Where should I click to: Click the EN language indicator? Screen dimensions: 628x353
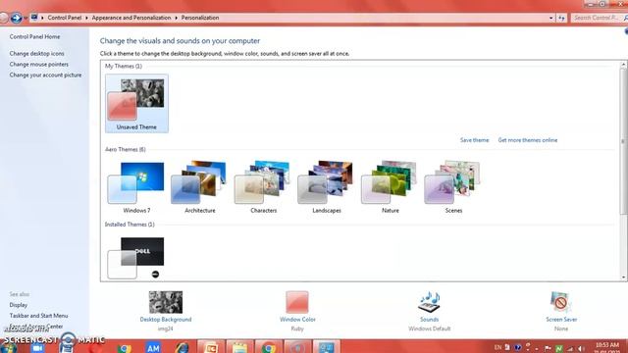click(497, 347)
